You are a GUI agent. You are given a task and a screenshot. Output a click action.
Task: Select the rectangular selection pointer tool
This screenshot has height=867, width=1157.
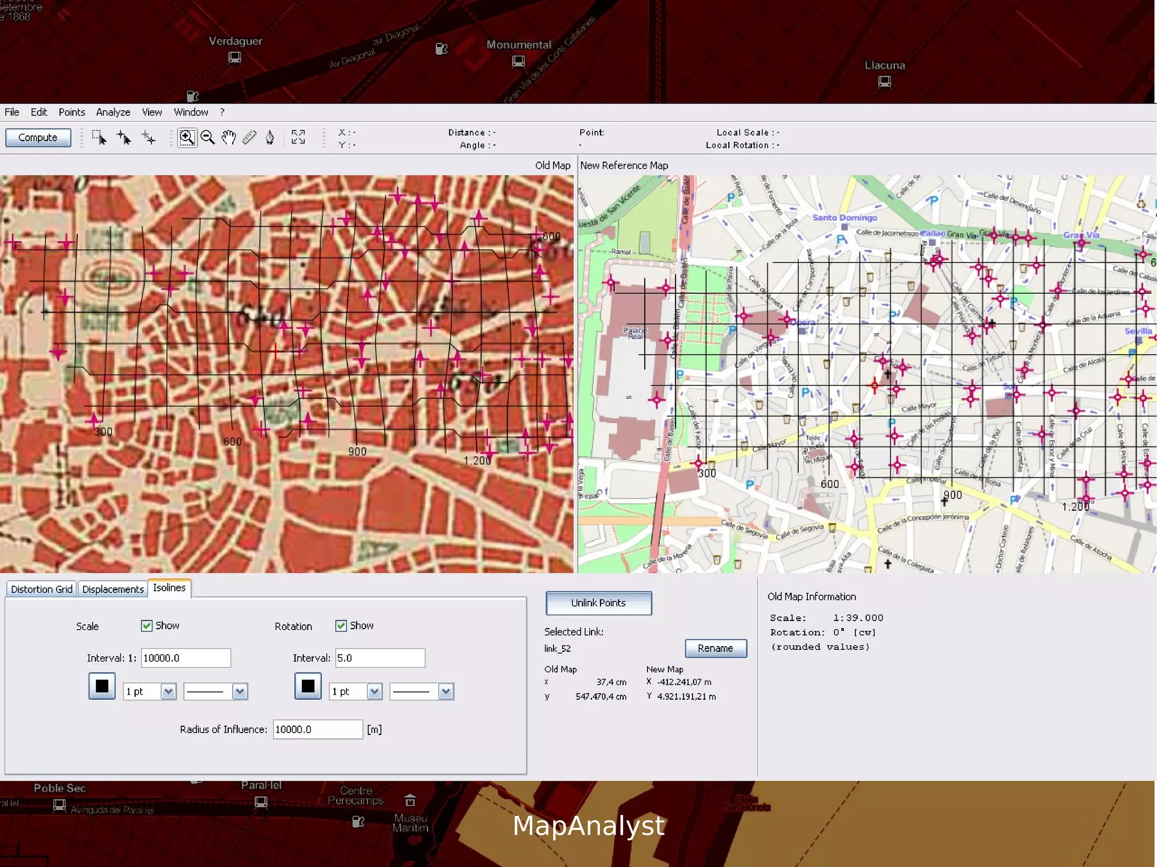99,138
